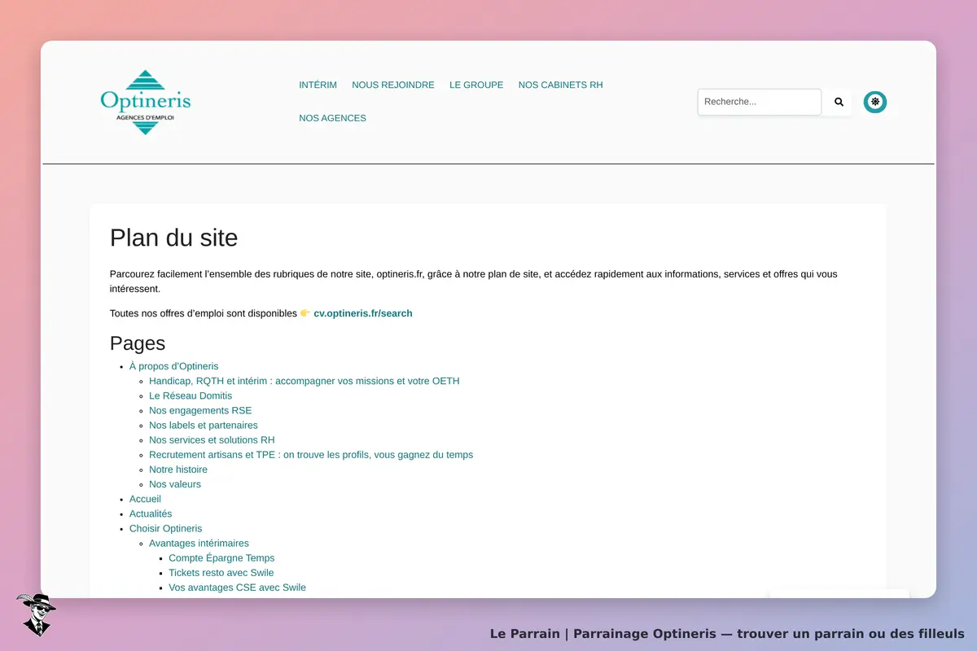Click the Pages section heading
Screen dimensions: 977x651
(x=138, y=343)
